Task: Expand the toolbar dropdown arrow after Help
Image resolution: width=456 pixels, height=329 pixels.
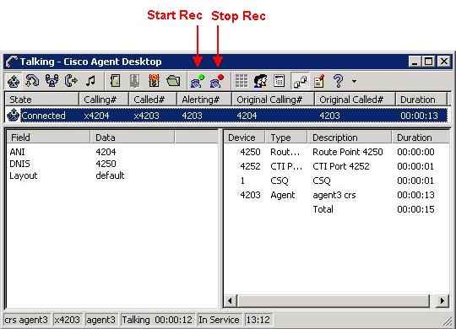Action: pyautogui.click(x=354, y=81)
